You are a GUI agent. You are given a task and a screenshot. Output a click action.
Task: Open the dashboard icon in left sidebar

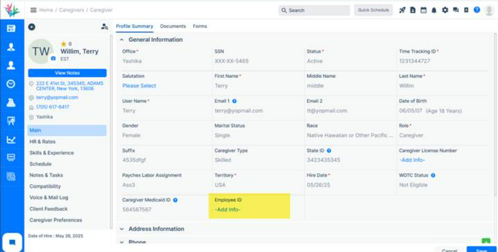[11, 29]
